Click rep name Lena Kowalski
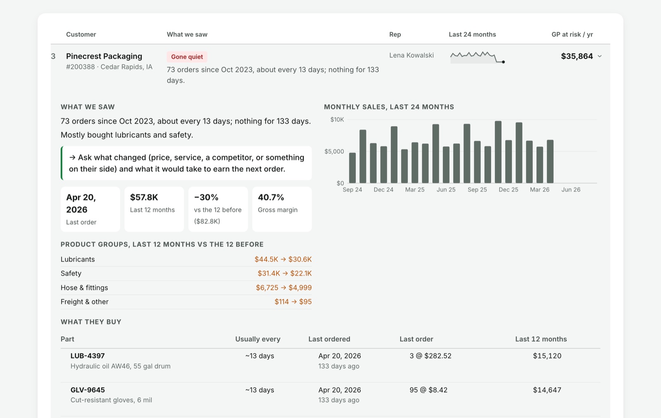Screen dimensions: 661x418 coord(411,55)
